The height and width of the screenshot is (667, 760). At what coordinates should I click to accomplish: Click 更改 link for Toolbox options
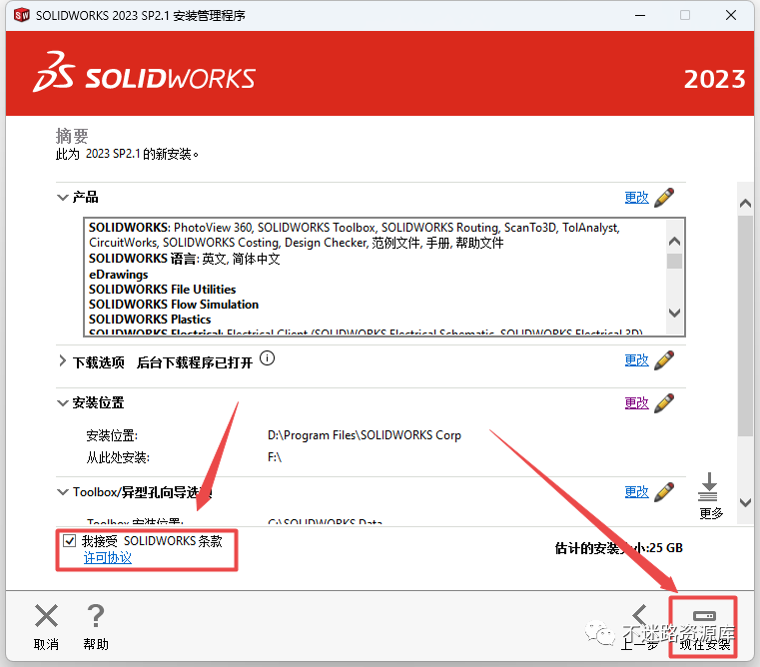pos(636,492)
